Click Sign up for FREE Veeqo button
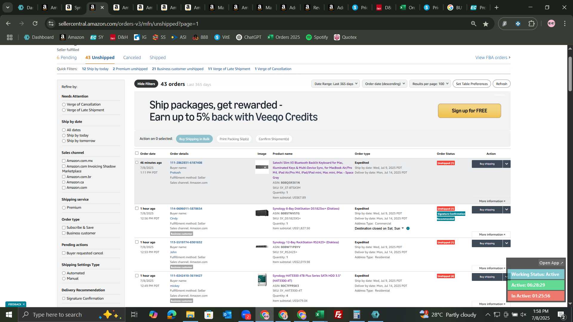The height and width of the screenshot is (322, 573). pyautogui.click(x=469, y=111)
